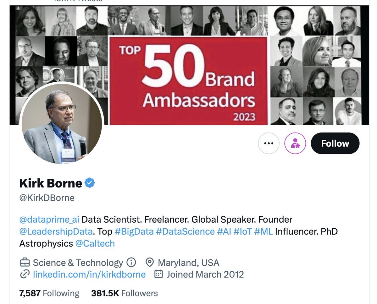Click the purple subscribe star icon

[295, 144]
